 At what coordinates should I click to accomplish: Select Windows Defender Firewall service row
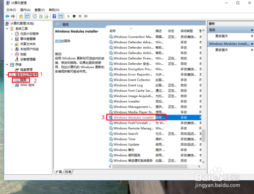coord(155,59)
